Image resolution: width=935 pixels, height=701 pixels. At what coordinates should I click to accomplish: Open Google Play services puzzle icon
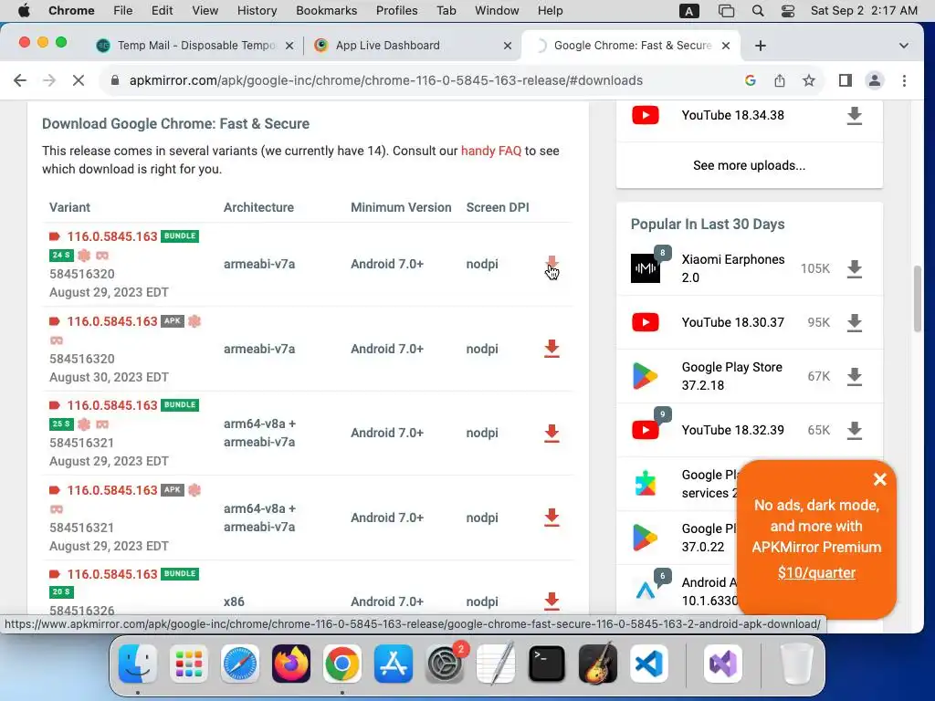click(x=646, y=484)
